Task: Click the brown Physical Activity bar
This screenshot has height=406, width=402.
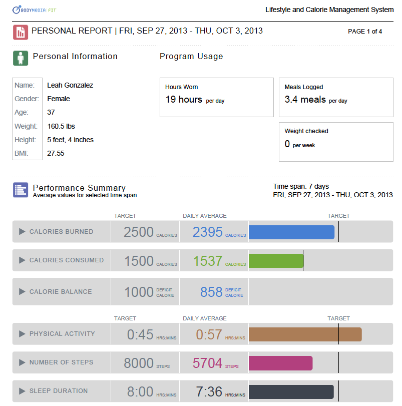Action: click(x=305, y=334)
